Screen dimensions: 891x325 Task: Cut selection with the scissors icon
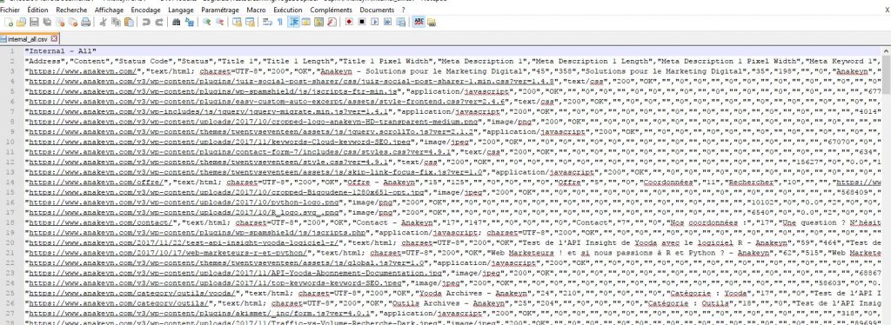tap(103, 22)
